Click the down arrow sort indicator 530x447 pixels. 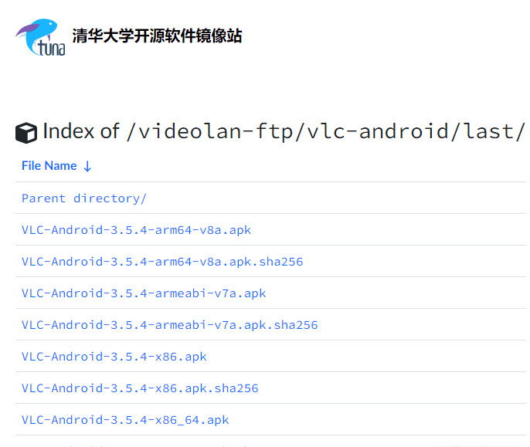[x=87, y=166]
